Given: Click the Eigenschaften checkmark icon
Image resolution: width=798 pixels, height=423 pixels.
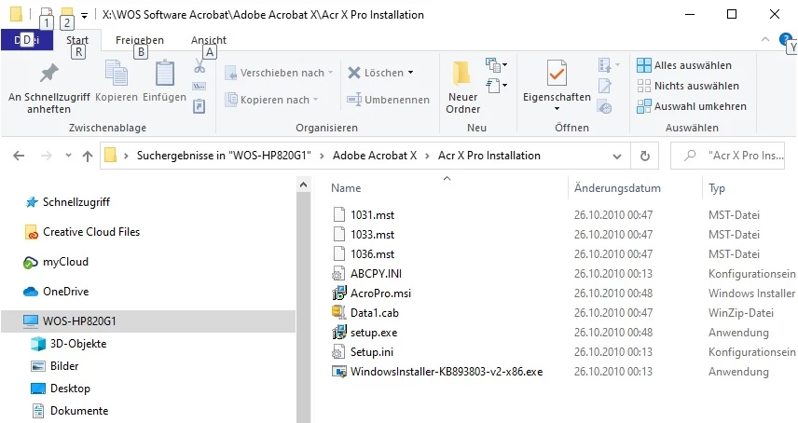Looking at the screenshot, I should click(x=557, y=74).
